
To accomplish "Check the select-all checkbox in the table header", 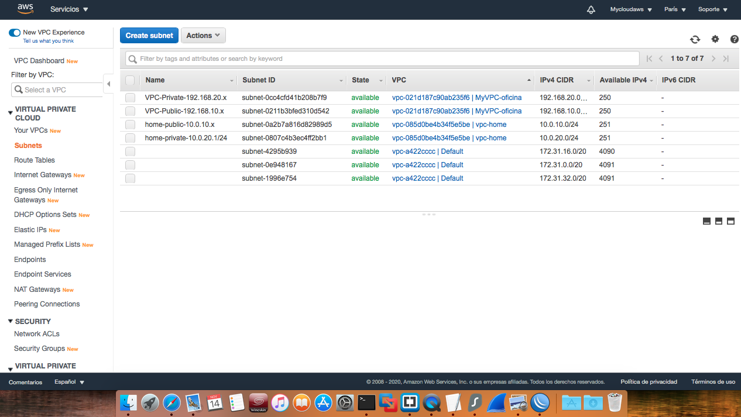I will [x=129, y=80].
